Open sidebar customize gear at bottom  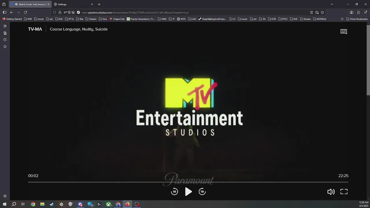5,196
